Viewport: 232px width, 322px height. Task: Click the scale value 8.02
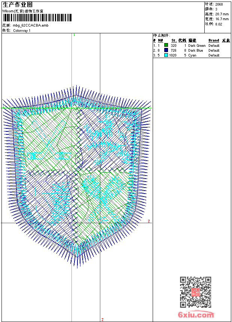(219, 24)
